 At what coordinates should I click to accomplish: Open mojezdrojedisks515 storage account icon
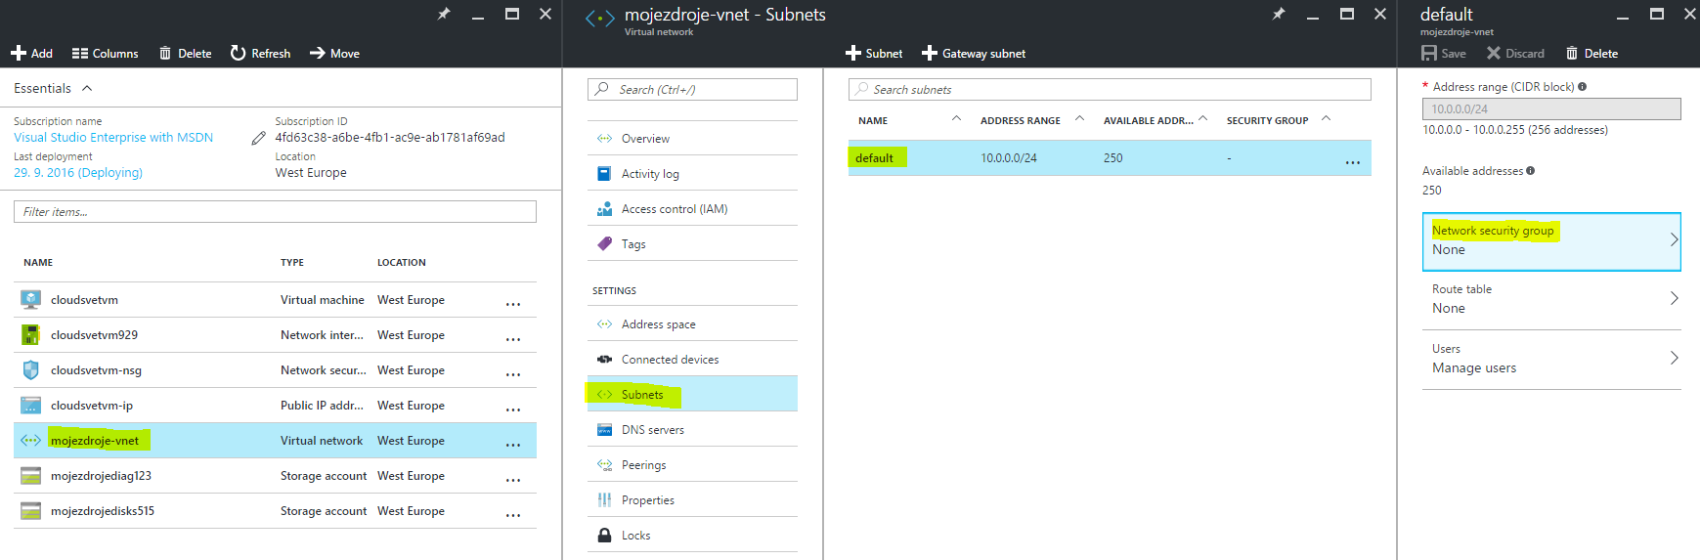pyautogui.click(x=31, y=511)
